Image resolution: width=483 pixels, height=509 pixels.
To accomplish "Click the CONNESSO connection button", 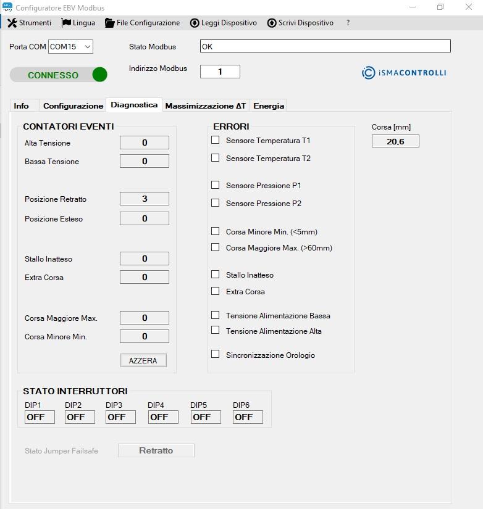I will click(53, 75).
